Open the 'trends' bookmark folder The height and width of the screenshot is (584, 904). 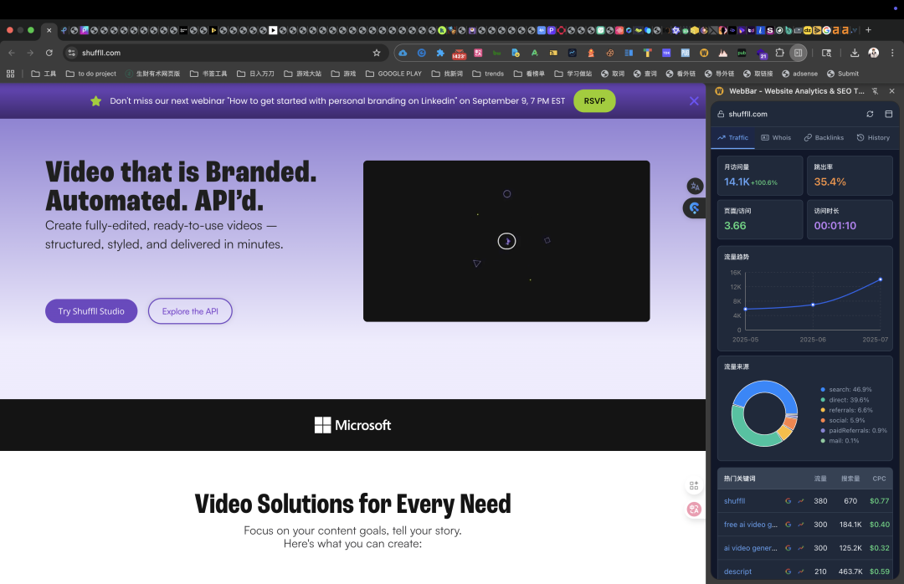488,74
